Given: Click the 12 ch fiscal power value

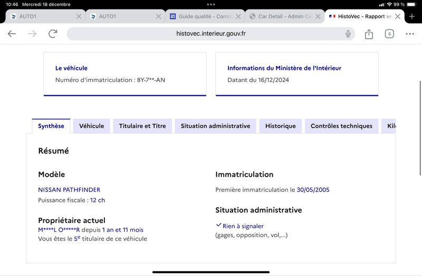Looking at the screenshot, I should (98, 200).
